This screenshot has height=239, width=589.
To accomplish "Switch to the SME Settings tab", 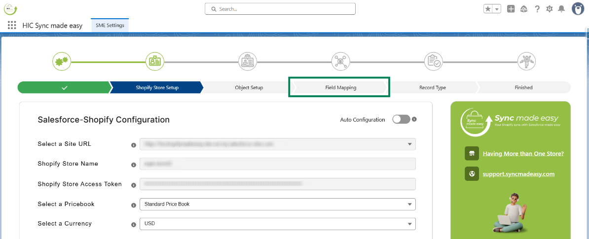I will point(110,26).
